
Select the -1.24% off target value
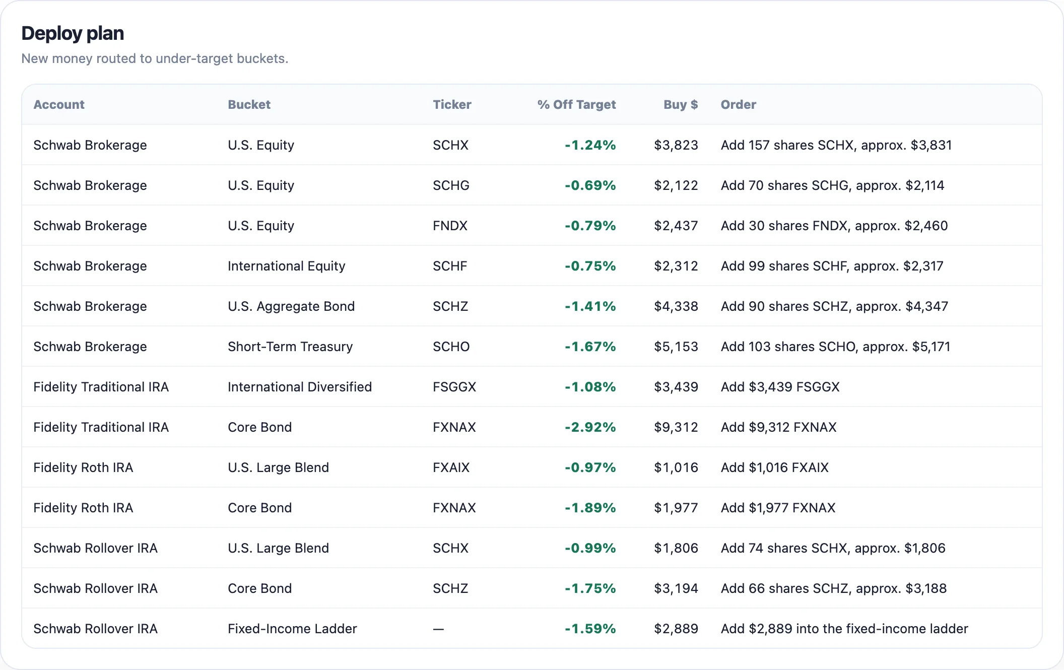590,145
